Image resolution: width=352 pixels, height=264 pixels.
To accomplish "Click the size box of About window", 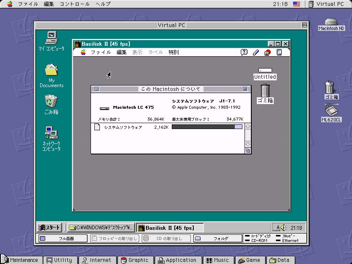I will pyautogui.click(x=248, y=151).
